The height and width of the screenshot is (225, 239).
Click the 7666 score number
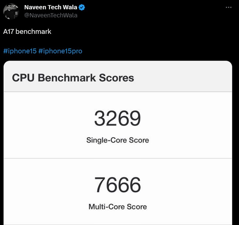click(118, 185)
